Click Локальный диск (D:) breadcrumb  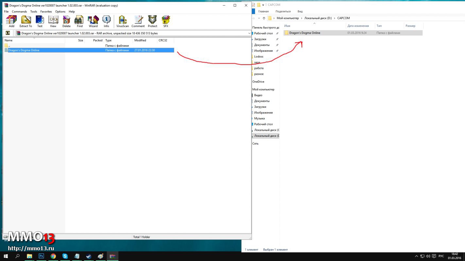[318, 18]
